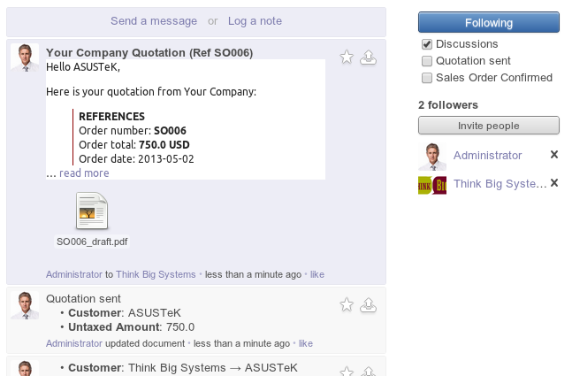572x376 pixels.
Task: Open Think Big Systems recipient link
Action: (156, 275)
